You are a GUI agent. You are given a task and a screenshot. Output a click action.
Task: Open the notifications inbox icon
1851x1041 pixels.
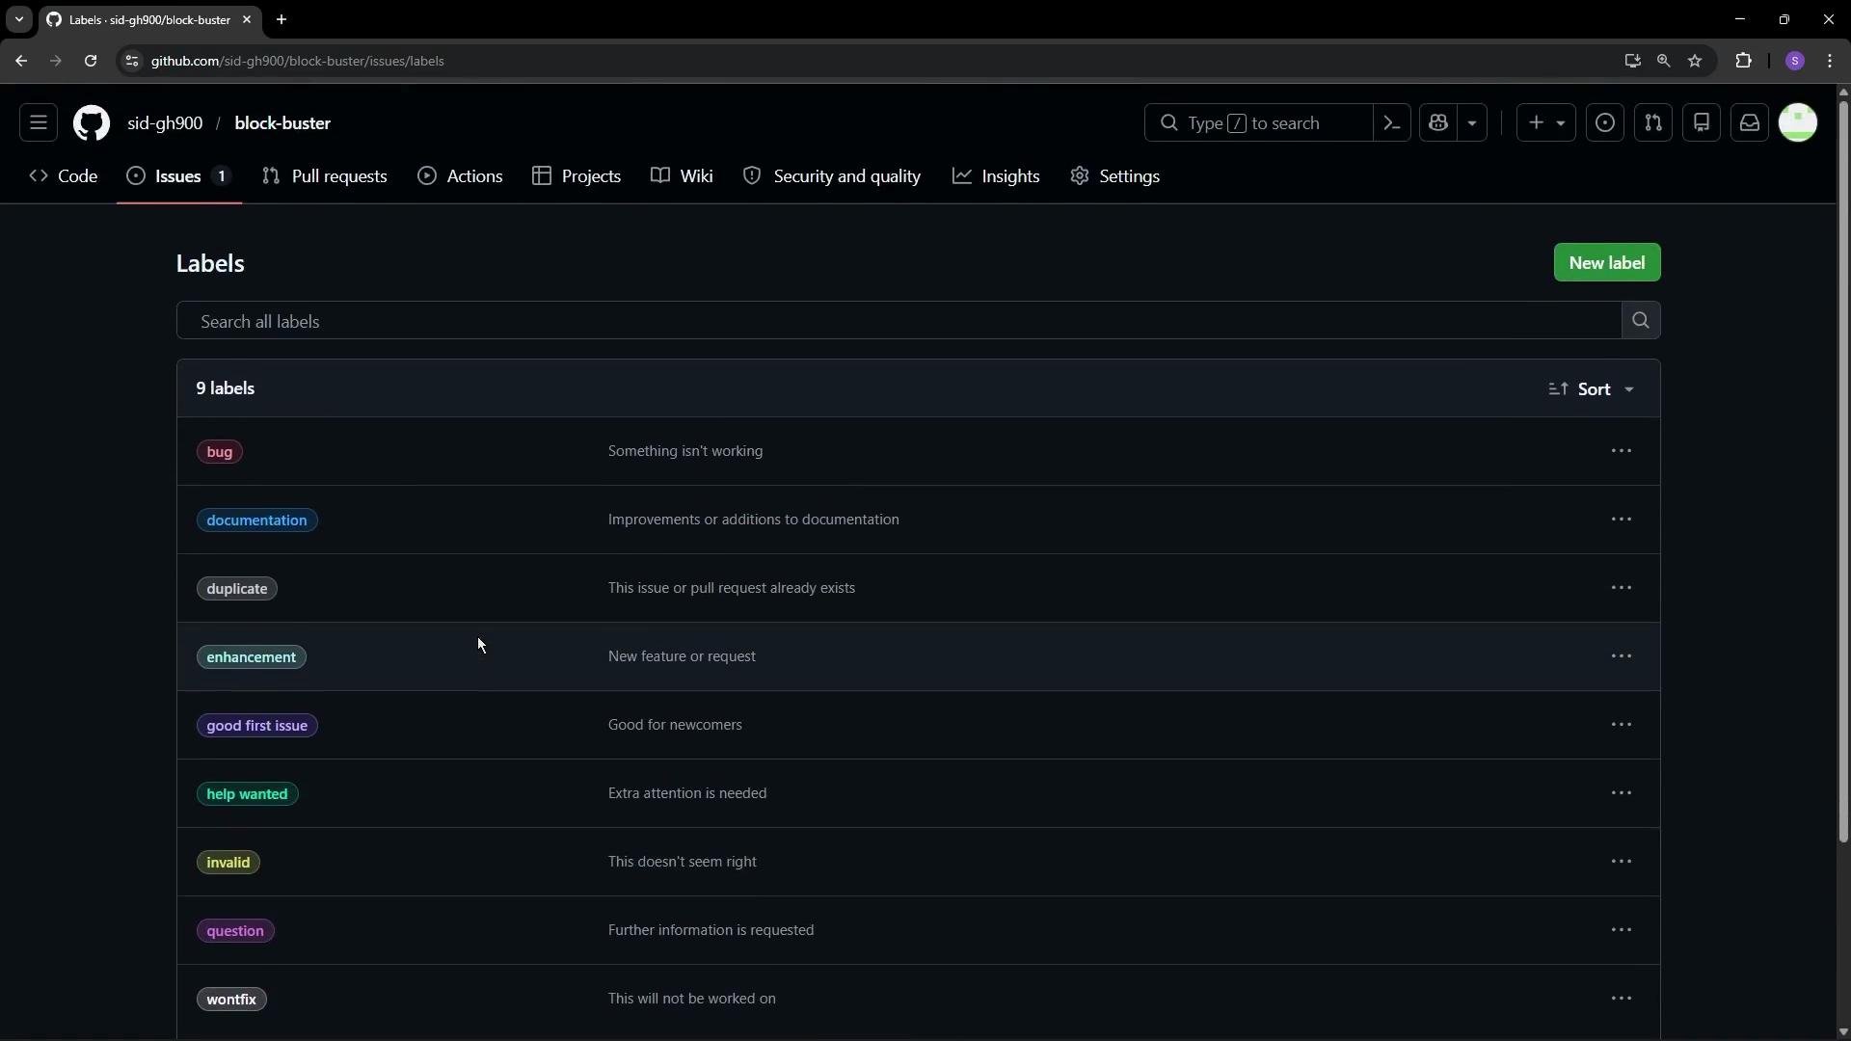click(x=1750, y=123)
